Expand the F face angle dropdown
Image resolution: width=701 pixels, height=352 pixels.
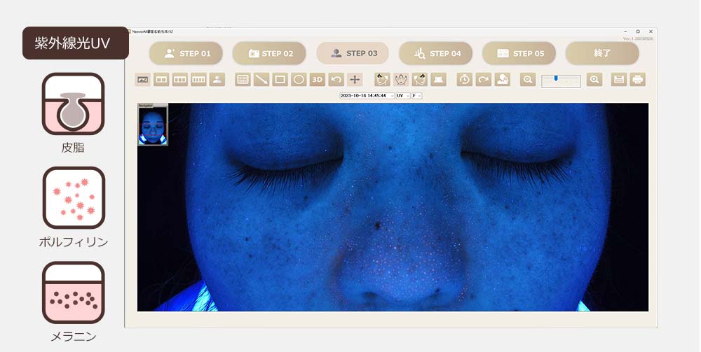417,95
